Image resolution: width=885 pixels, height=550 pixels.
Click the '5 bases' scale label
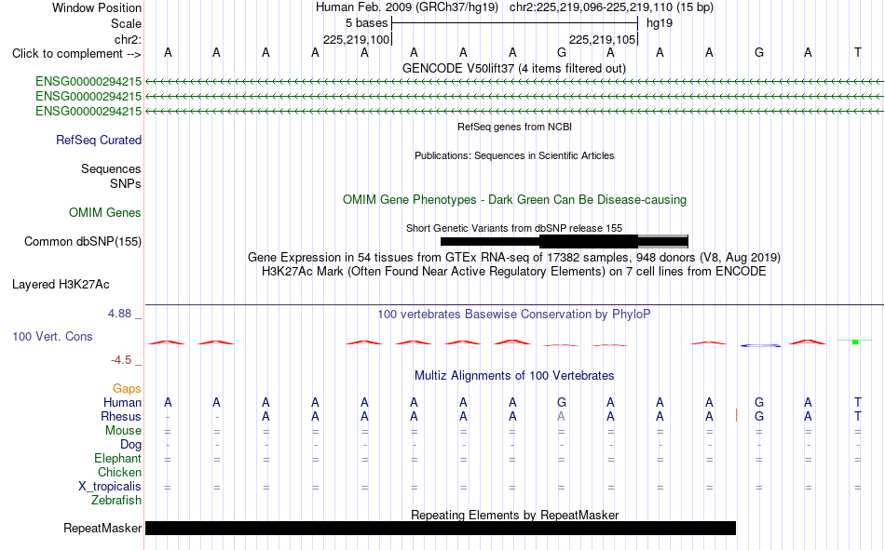[367, 23]
